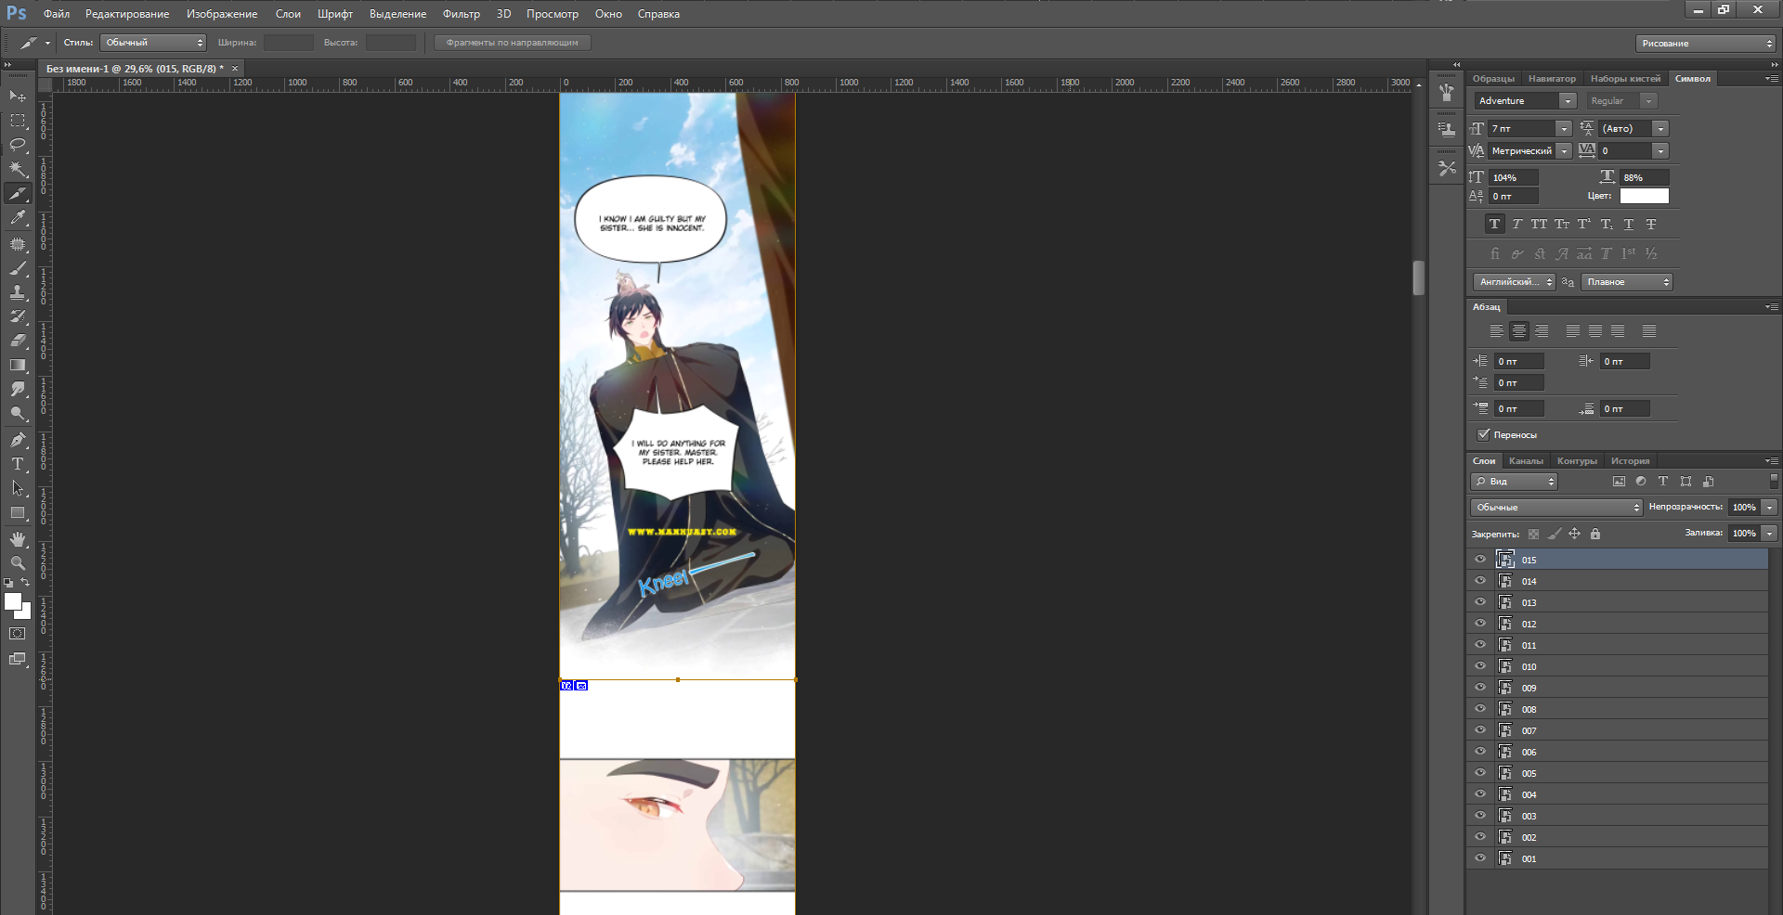Screen dimensions: 1783x915
Task: Select the Magic Wand tool
Action: click(18, 169)
